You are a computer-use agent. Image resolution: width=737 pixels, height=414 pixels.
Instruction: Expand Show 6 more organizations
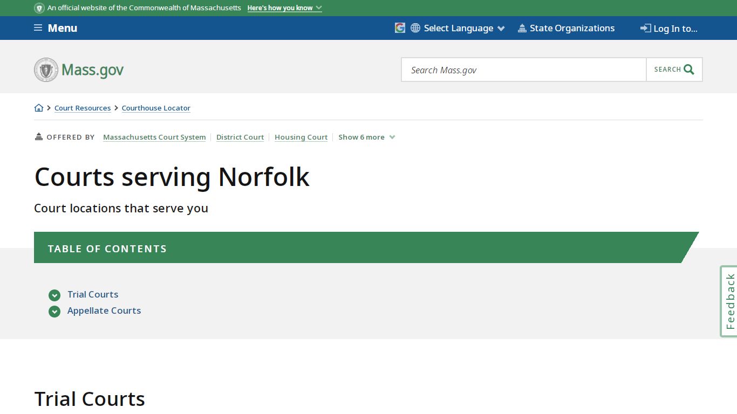coord(367,137)
